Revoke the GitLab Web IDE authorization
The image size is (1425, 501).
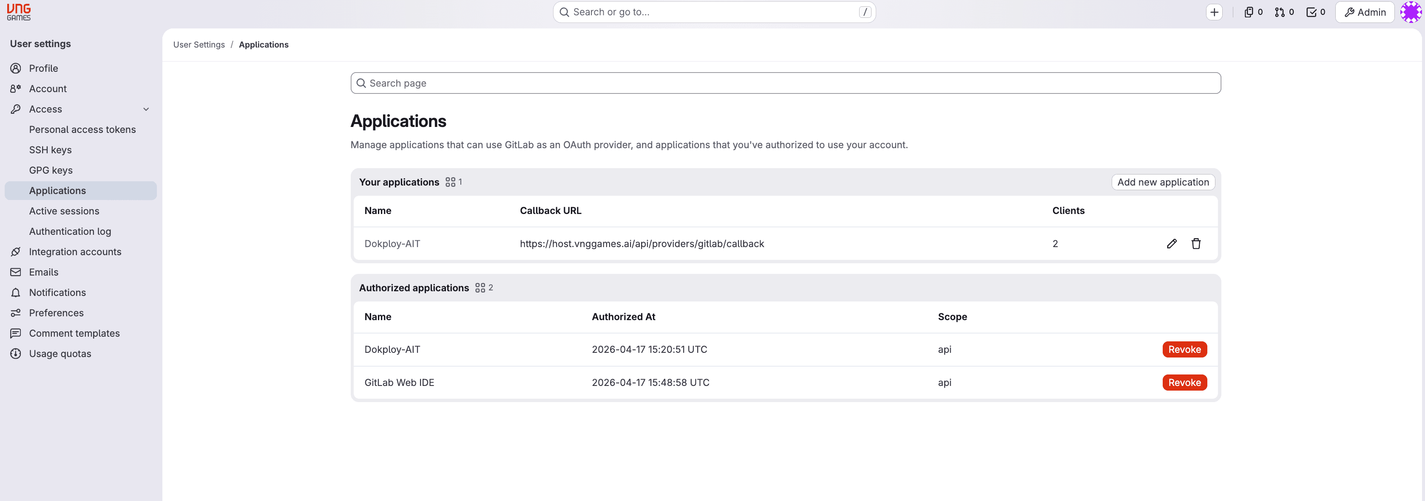(1184, 382)
